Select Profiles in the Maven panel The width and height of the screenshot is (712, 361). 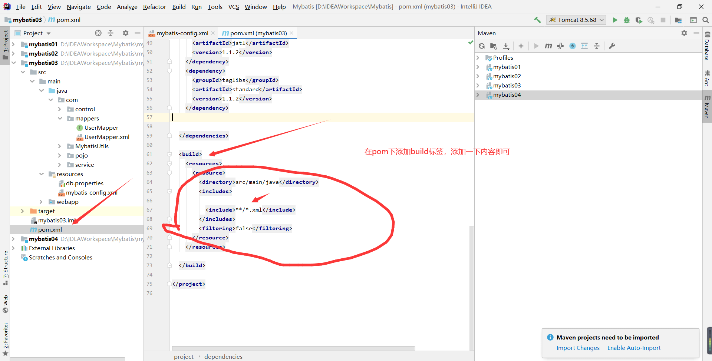pyautogui.click(x=503, y=57)
